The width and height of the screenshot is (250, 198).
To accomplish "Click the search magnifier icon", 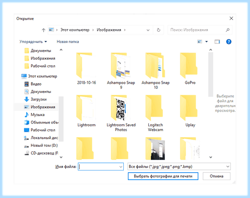I will click(227, 30).
